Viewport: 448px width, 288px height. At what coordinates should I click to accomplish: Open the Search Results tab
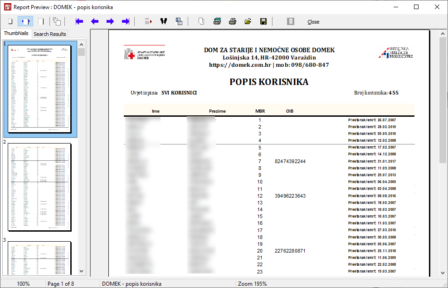(50, 34)
